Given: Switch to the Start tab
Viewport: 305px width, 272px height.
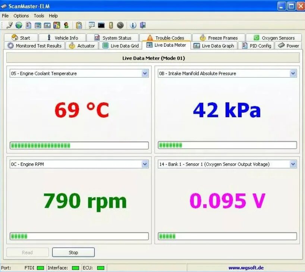Looking at the screenshot, I should click(x=21, y=38).
